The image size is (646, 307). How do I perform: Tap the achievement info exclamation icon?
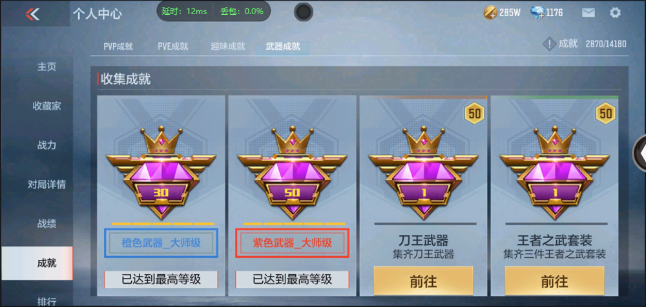click(x=549, y=44)
